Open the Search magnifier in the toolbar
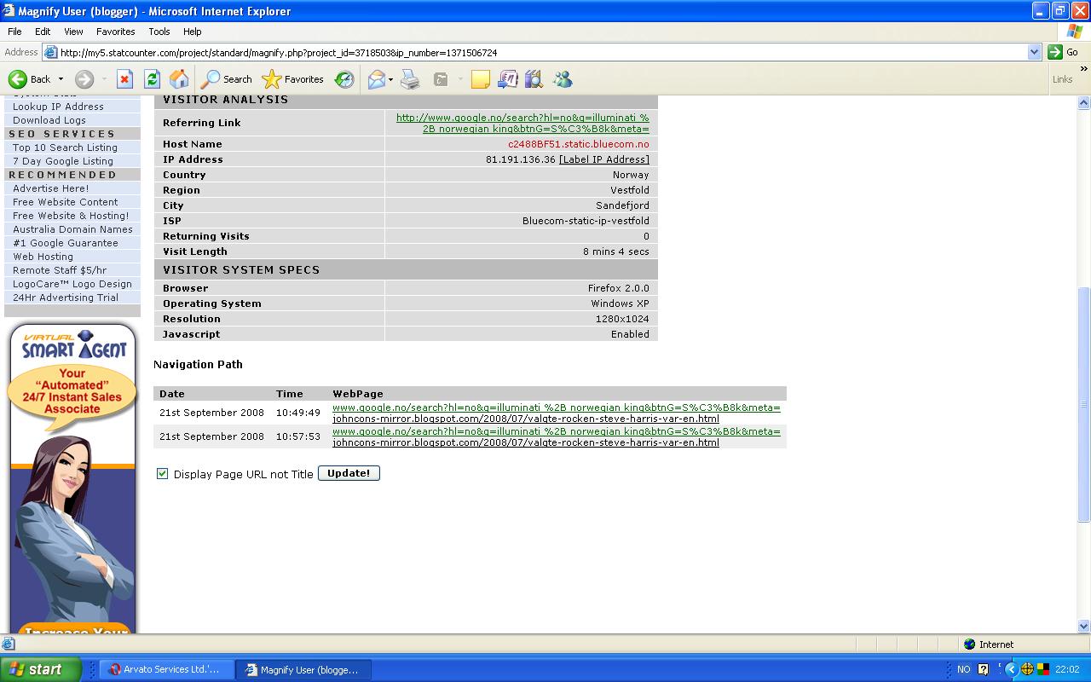The height and width of the screenshot is (682, 1091). pyautogui.click(x=210, y=79)
